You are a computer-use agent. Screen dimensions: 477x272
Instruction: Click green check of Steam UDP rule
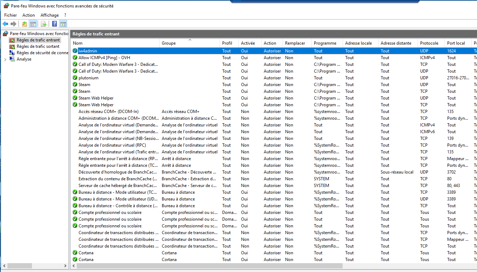pyautogui.click(x=75, y=85)
